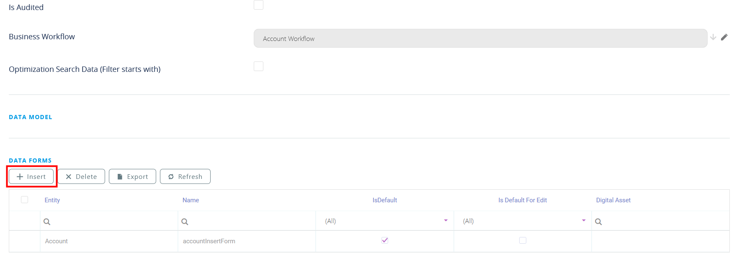Open the Business Workflow field
739x265 pixels.
(480, 38)
